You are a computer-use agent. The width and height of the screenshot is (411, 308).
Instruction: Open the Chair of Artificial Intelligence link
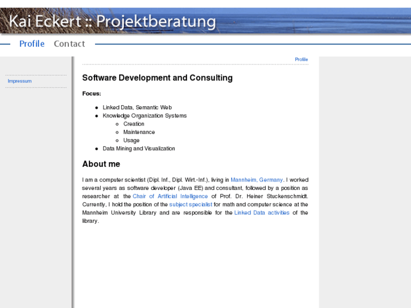click(170, 196)
